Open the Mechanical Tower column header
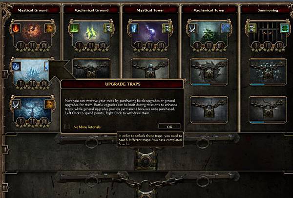The height and width of the screenshot is (198, 293). pyautogui.click(x=209, y=10)
